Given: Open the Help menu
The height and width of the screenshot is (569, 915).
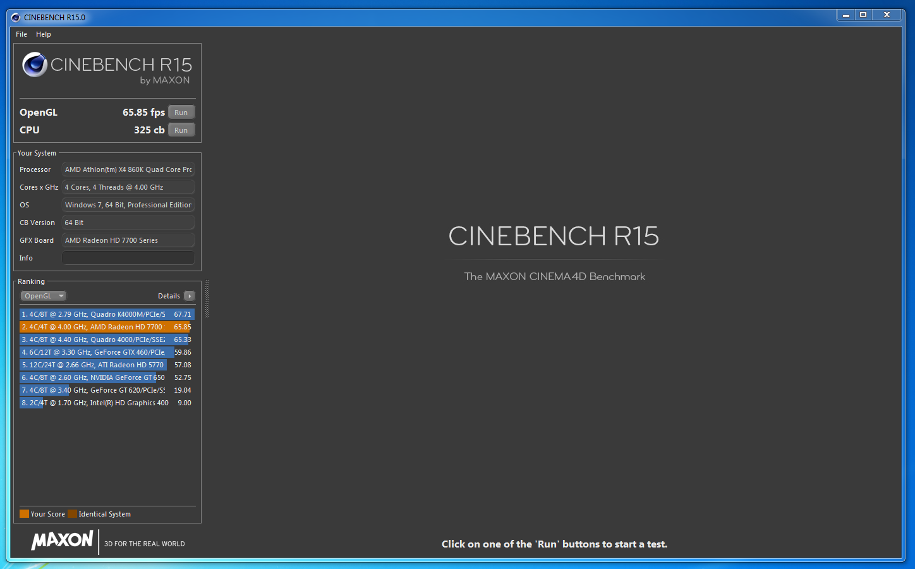Looking at the screenshot, I should (x=44, y=34).
